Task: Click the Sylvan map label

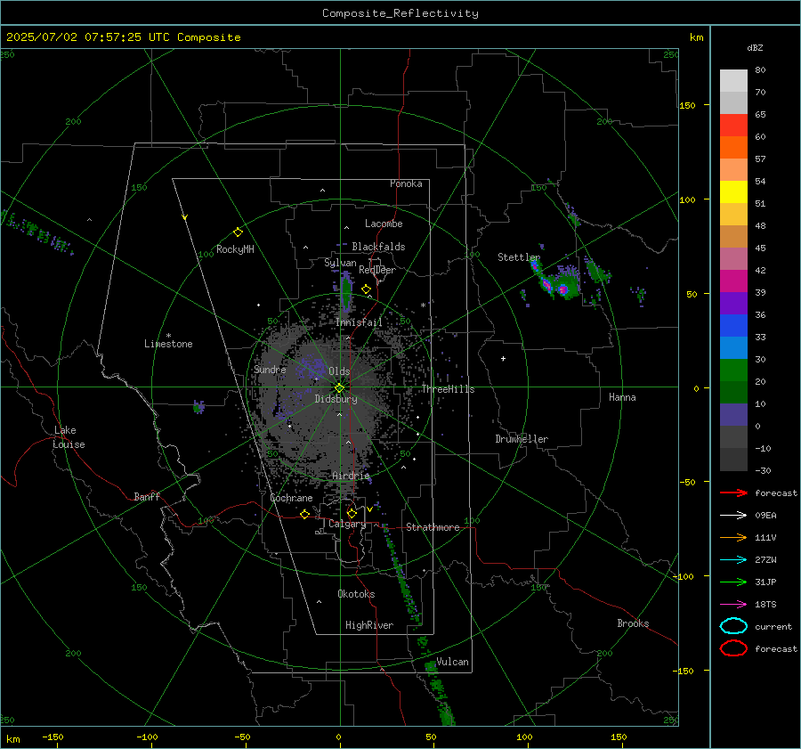Action: (340, 263)
